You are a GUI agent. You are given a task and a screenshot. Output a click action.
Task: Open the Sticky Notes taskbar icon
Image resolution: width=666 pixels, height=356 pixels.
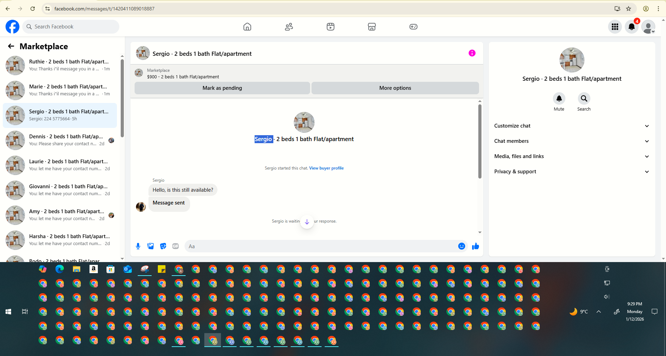[162, 269]
